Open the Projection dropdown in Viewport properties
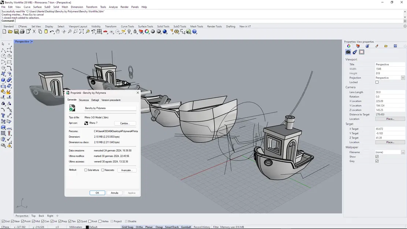This screenshot has height=229, width=407. pos(403,77)
